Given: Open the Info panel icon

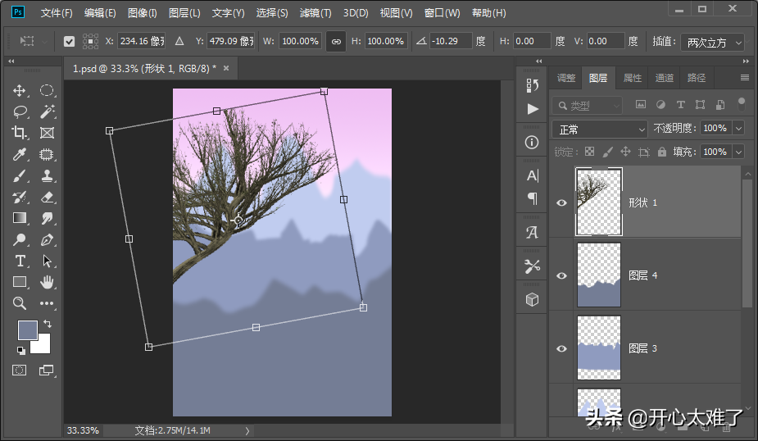Looking at the screenshot, I should coord(532,142).
